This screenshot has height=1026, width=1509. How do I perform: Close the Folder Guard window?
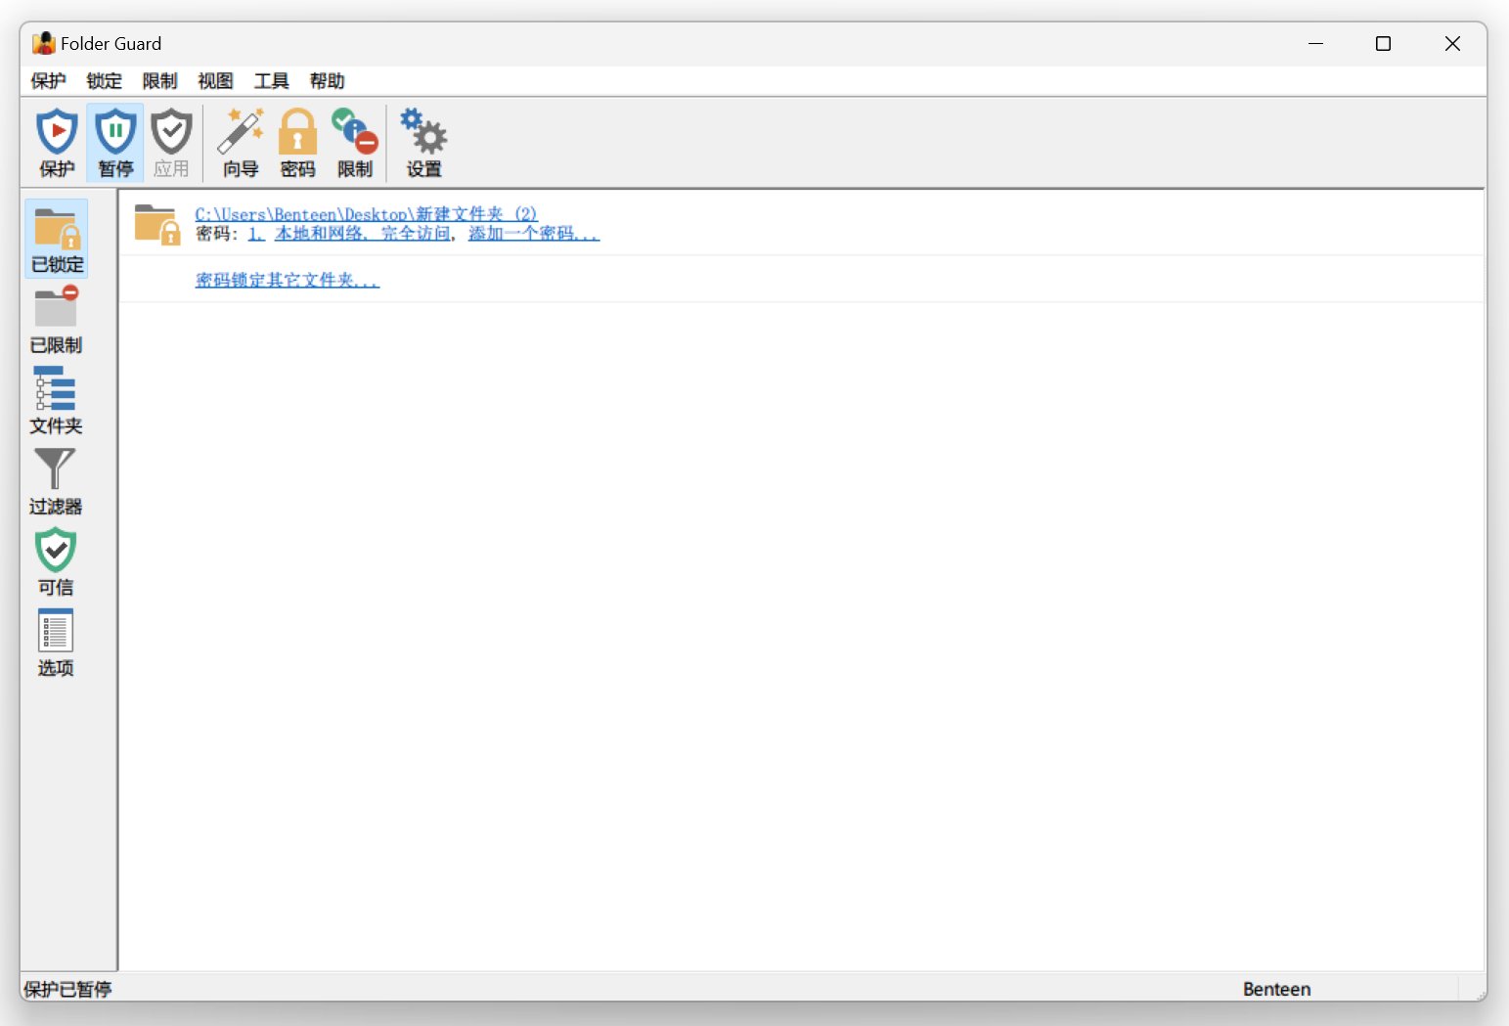pyautogui.click(x=1452, y=43)
